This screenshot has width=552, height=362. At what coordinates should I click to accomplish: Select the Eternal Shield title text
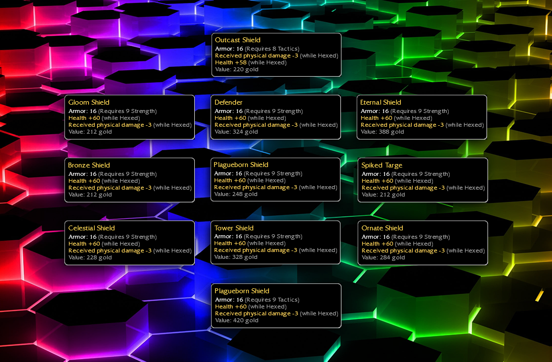(x=381, y=102)
